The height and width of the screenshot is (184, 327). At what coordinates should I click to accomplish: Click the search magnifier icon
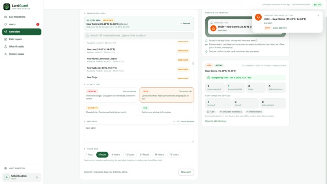click(x=88, y=35)
